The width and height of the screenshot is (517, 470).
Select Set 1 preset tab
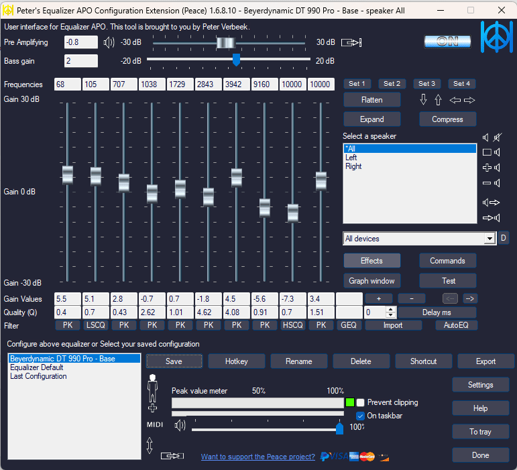[357, 84]
